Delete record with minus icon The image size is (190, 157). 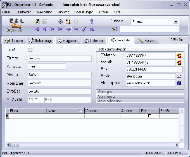[76, 29]
